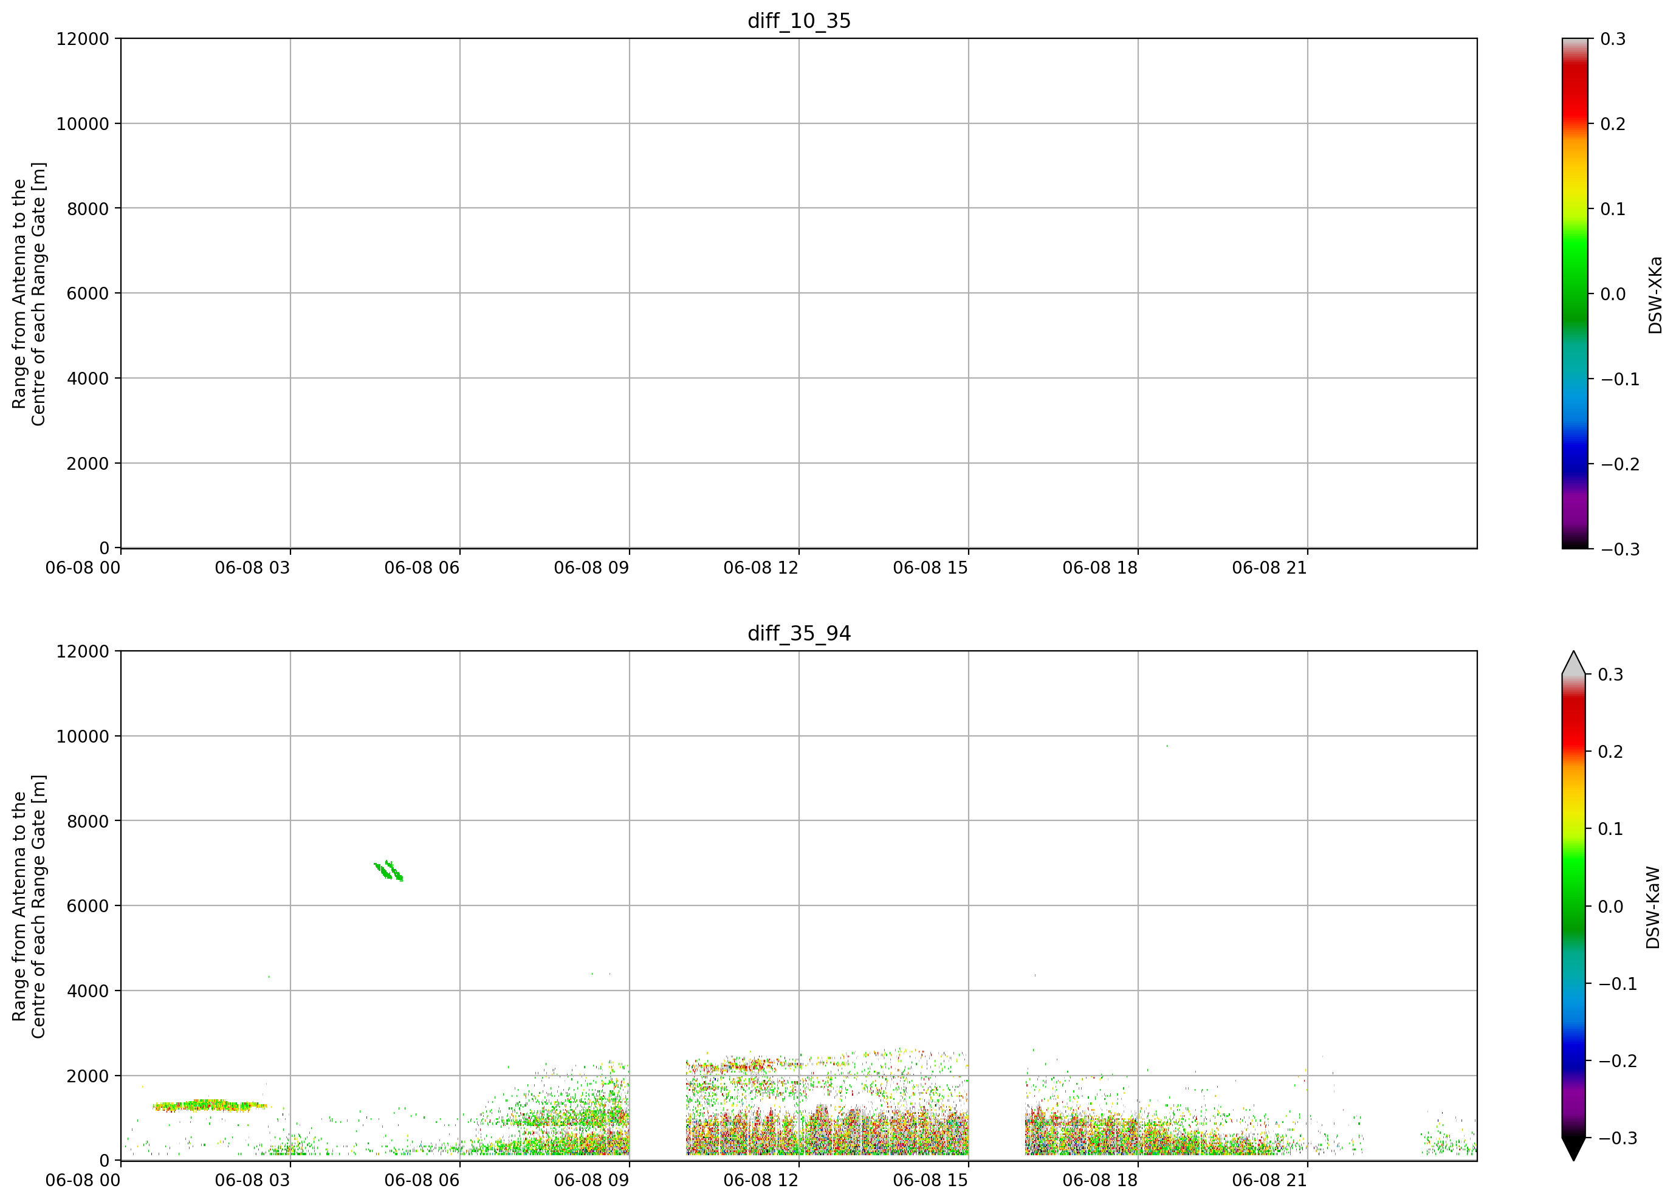Image resolution: width=1676 pixels, height=1202 pixels.
Task: Click the 2000 y-tick on the diff_35_94 plot
Action: pyautogui.click(x=88, y=1076)
